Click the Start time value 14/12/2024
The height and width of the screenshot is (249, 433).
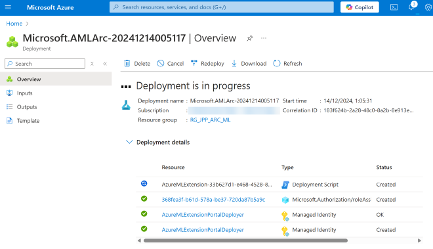348,101
